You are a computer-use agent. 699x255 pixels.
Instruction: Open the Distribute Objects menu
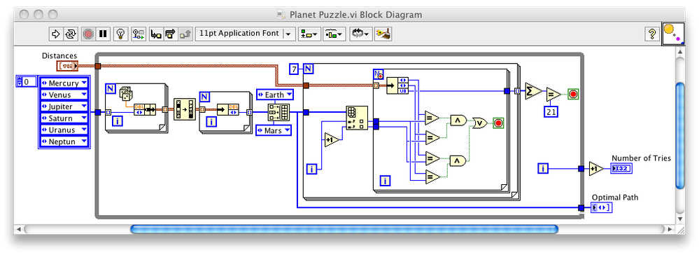pyautogui.click(x=334, y=34)
